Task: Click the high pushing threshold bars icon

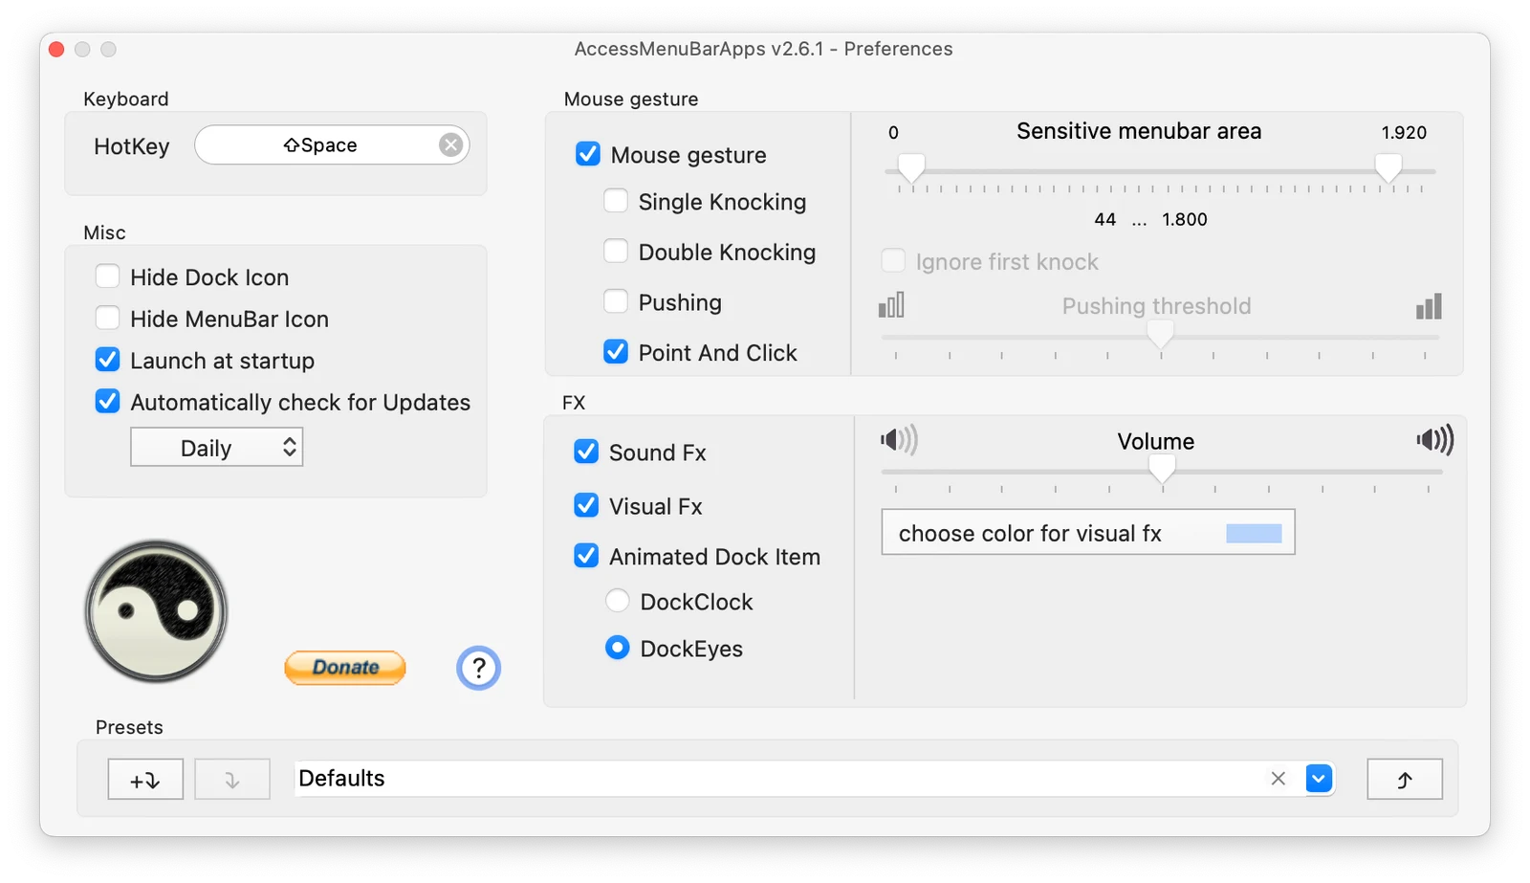Action: coord(1429,306)
